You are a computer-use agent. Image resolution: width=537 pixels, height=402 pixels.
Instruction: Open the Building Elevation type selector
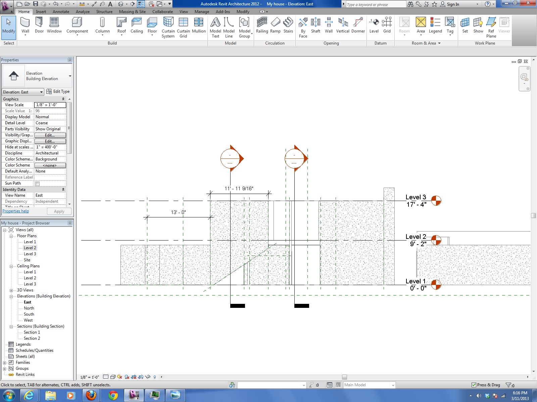[37, 76]
